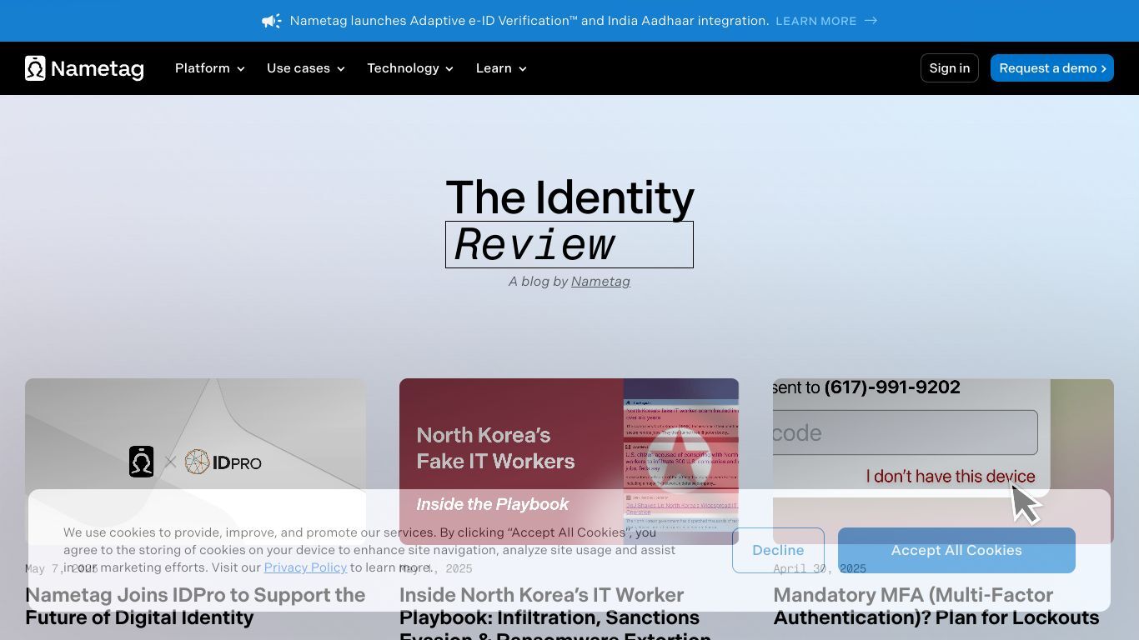Follow the LEARN MORE announcement link
The image size is (1139, 640).
tap(815, 21)
